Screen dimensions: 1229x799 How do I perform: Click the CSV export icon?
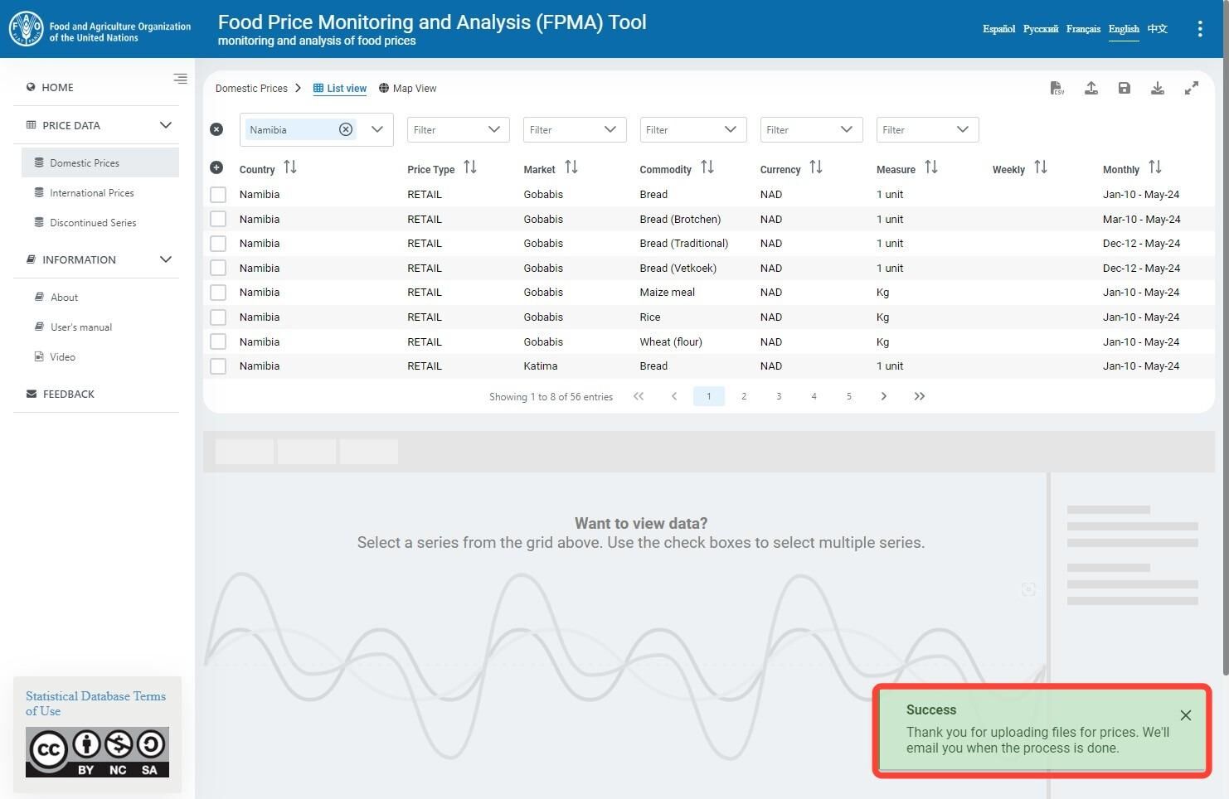(1057, 88)
